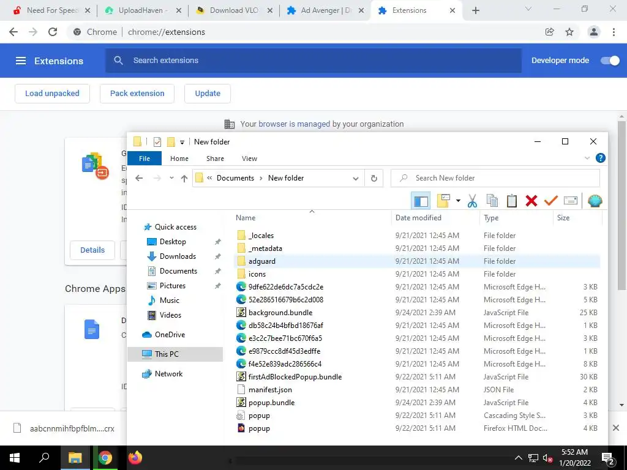Click the Properties checkmark icon in title bar
This screenshot has width=627, height=470.
pyautogui.click(x=157, y=142)
